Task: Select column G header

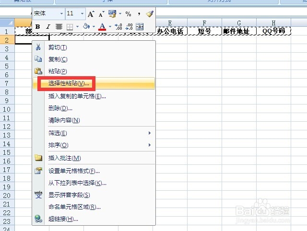Action: pyautogui.click(x=239, y=23)
